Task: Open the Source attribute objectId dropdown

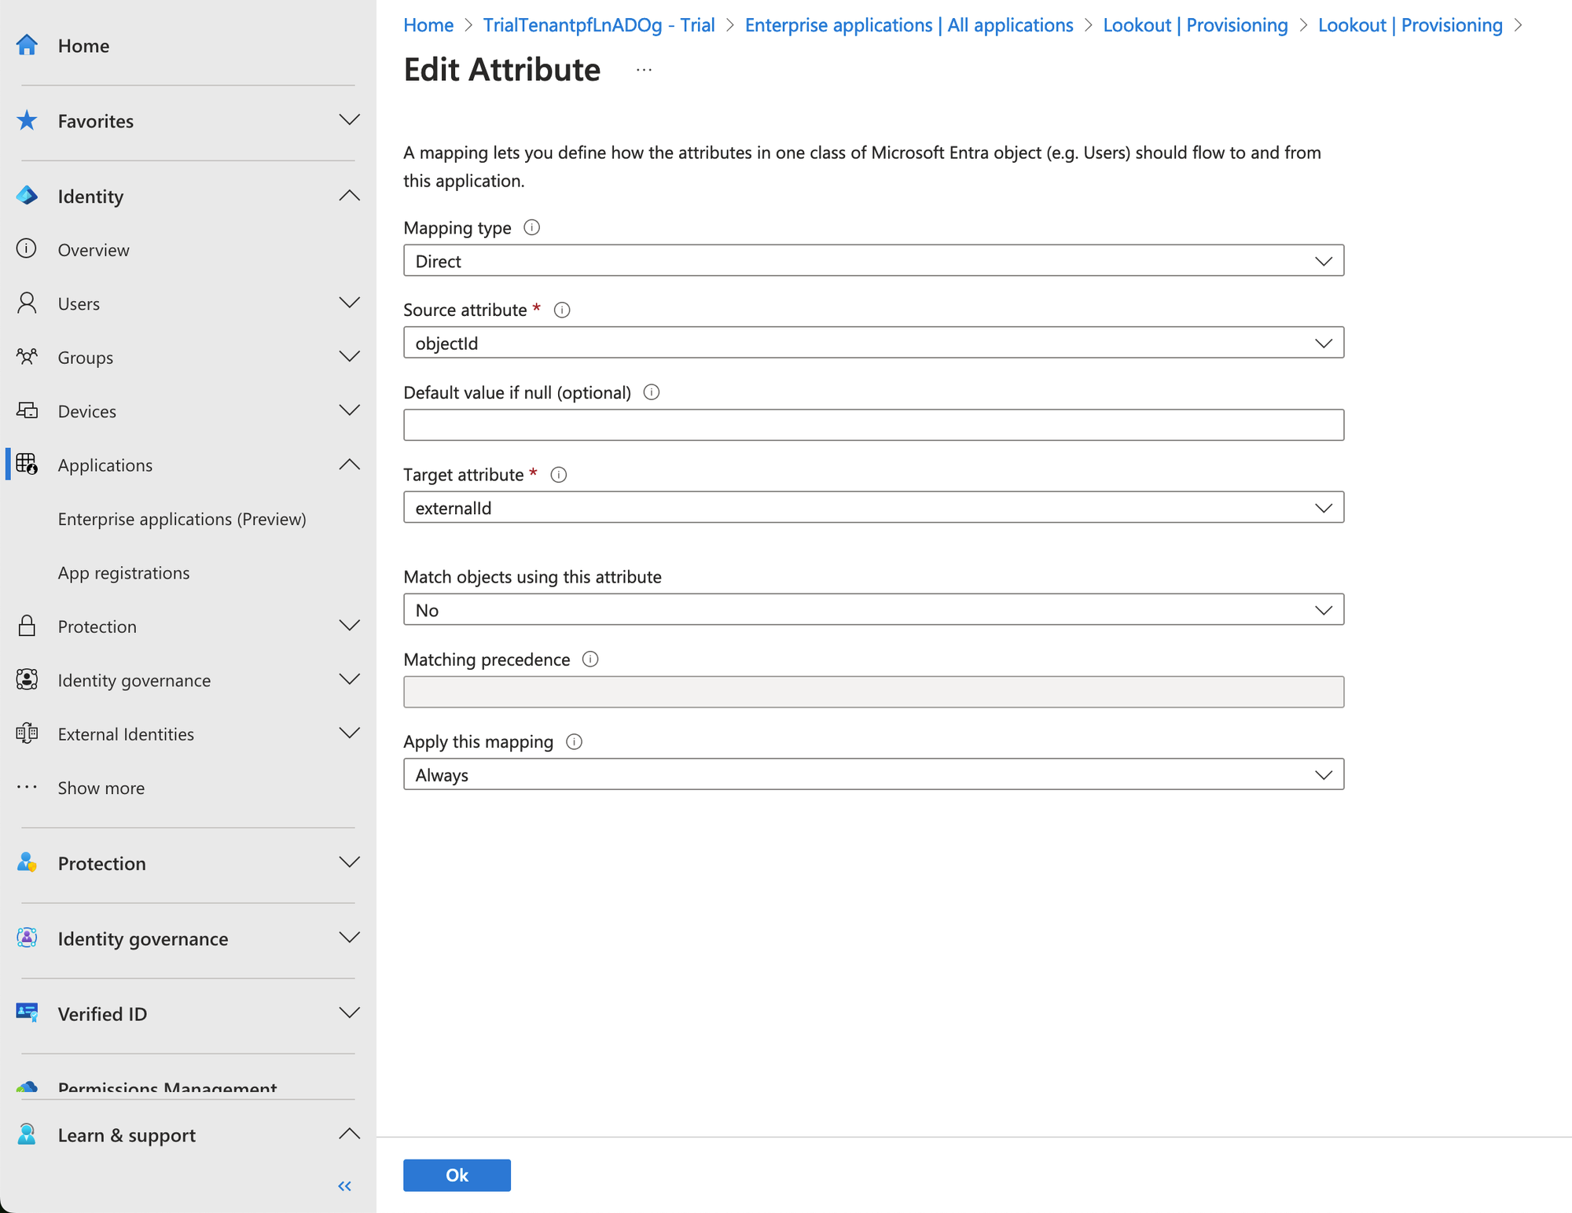Action: point(872,343)
